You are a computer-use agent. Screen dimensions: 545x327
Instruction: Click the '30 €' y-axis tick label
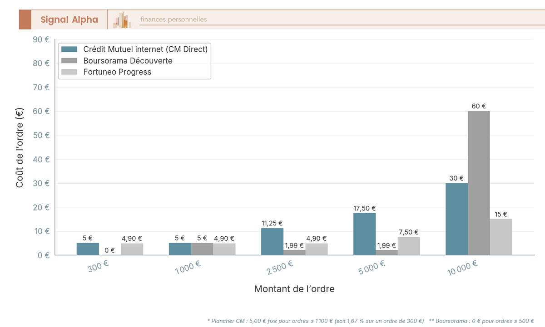(41, 183)
